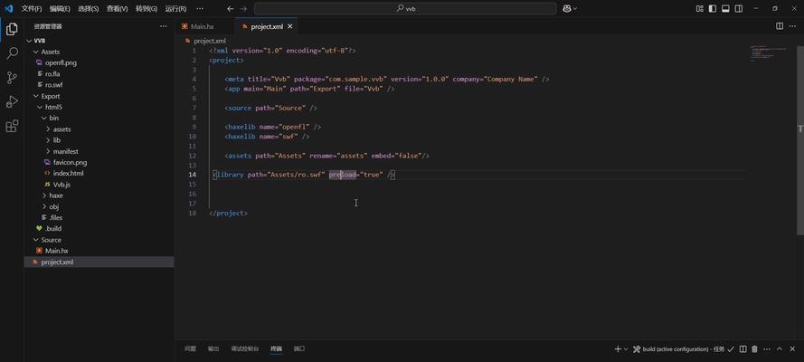This screenshot has height=362, width=804.
Task: Split the terminal panel
Action: pos(743,349)
